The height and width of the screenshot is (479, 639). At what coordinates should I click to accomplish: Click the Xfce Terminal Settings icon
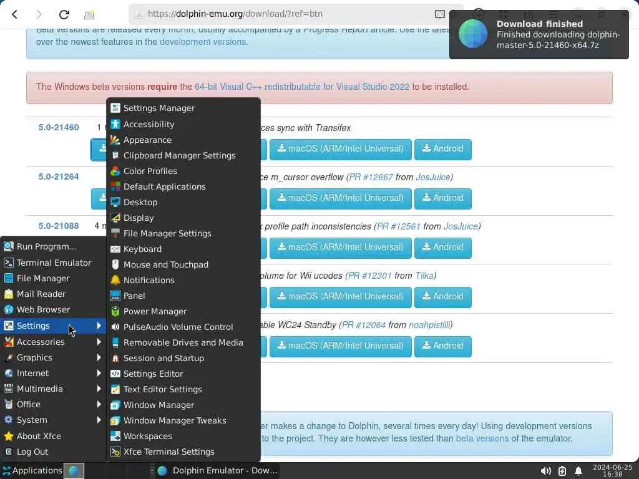(x=115, y=452)
